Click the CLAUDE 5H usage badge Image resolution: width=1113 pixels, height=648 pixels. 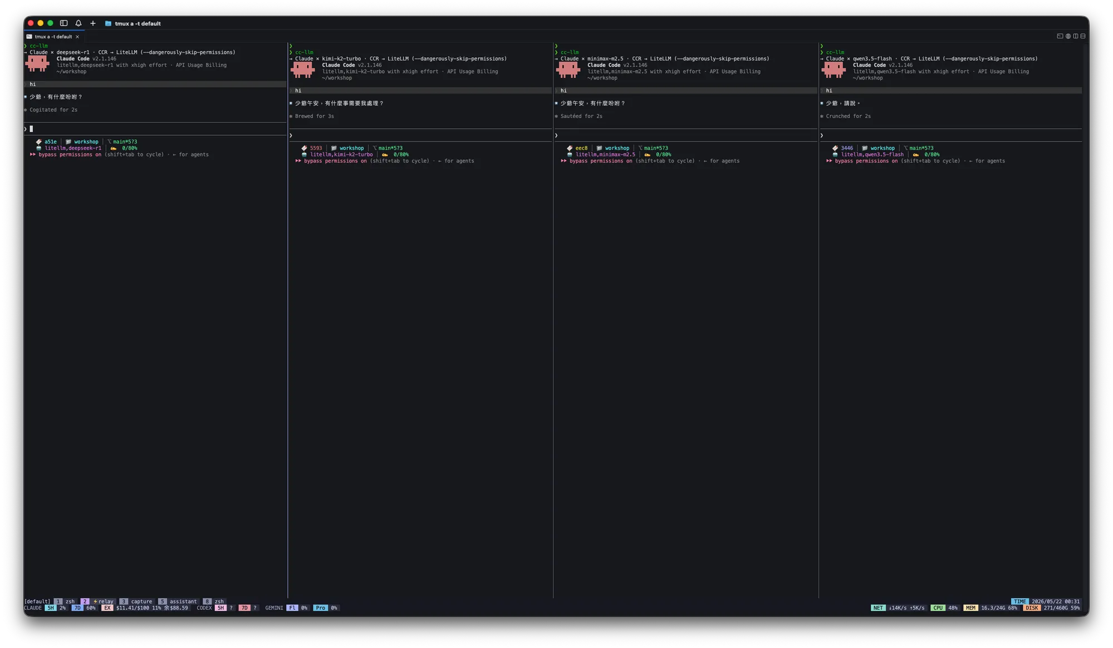(51, 608)
